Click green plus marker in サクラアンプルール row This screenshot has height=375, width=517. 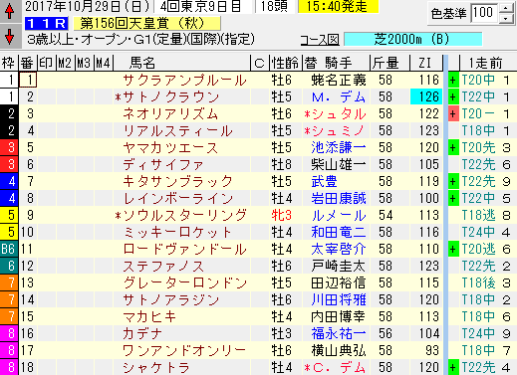click(453, 81)
